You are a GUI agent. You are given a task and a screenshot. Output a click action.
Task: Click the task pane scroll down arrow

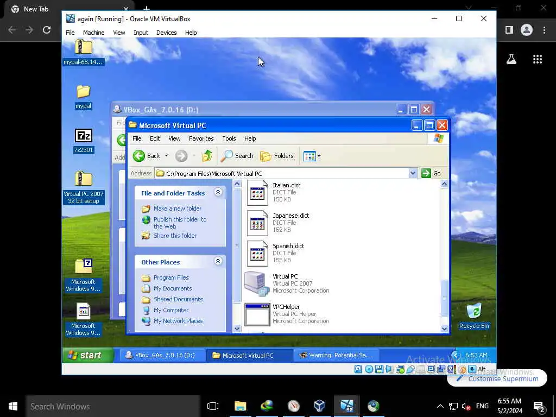point(237,328)
